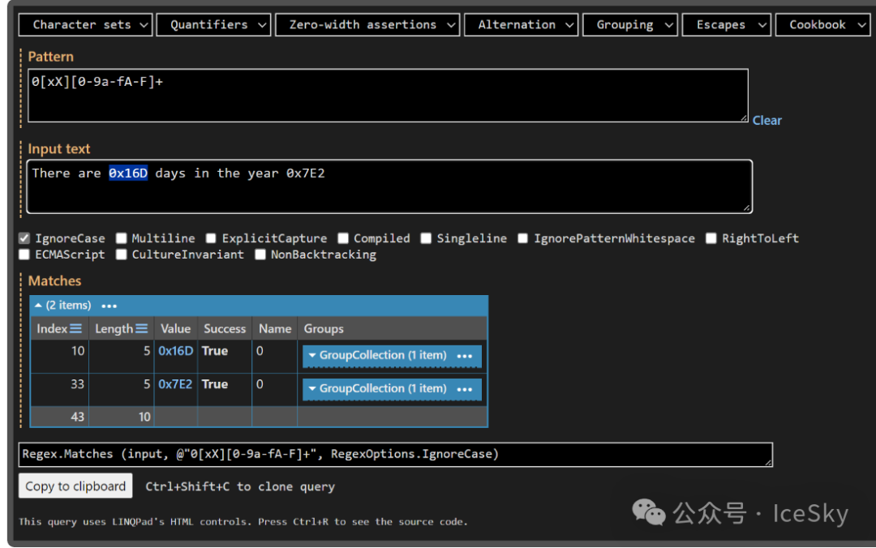
Task: Open the Zero-width assertions dropdown
Action: pyautogui.click(x=367, y=25)
